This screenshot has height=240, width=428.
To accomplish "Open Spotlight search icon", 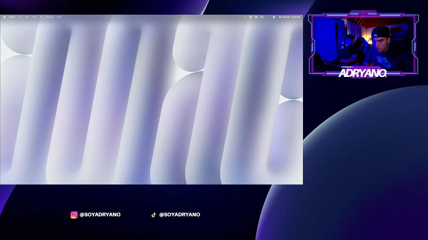I will pos(268,17).
